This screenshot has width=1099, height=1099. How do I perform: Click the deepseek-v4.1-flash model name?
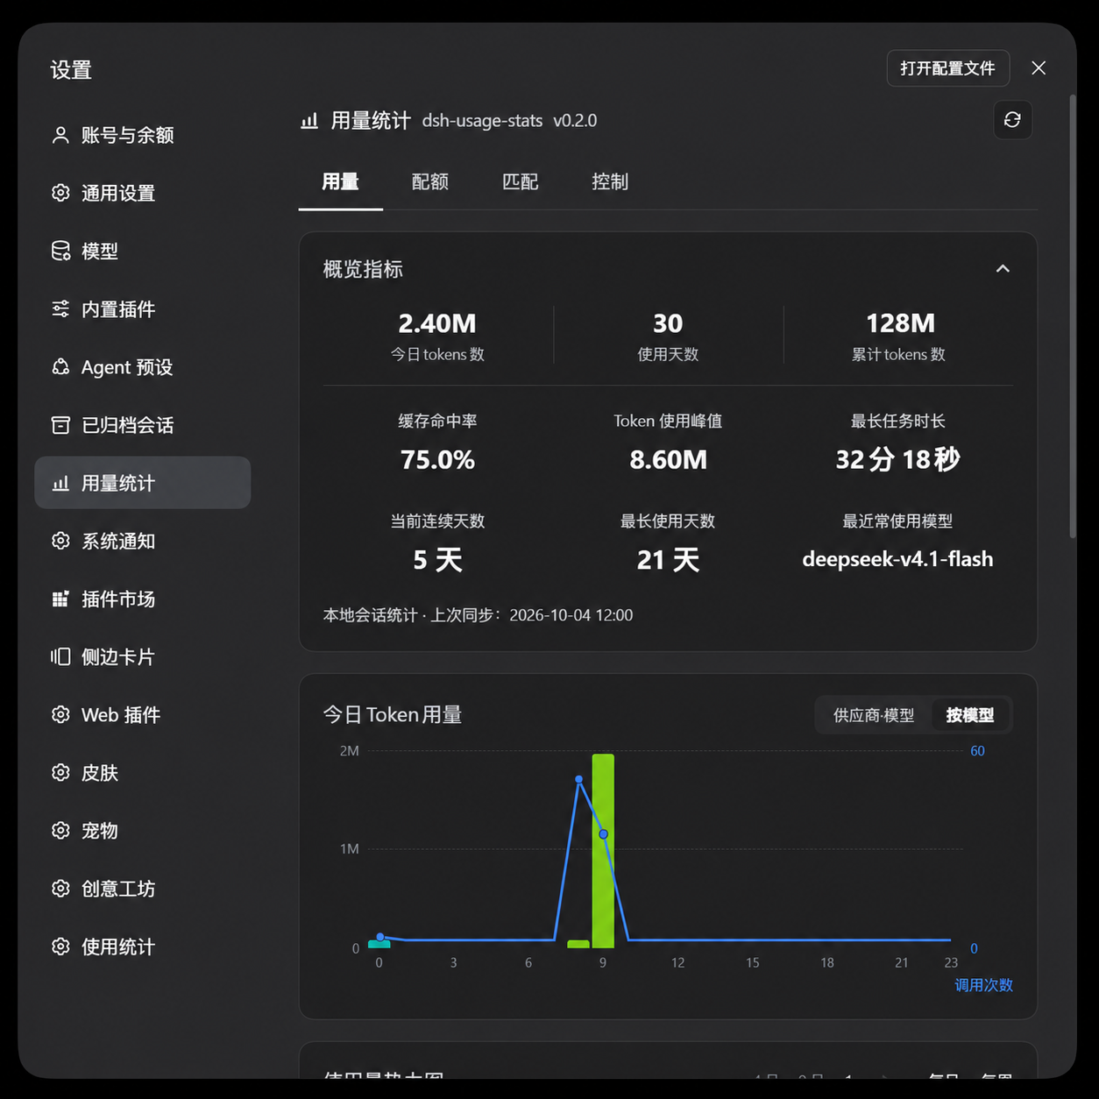[x=897, y=559]
